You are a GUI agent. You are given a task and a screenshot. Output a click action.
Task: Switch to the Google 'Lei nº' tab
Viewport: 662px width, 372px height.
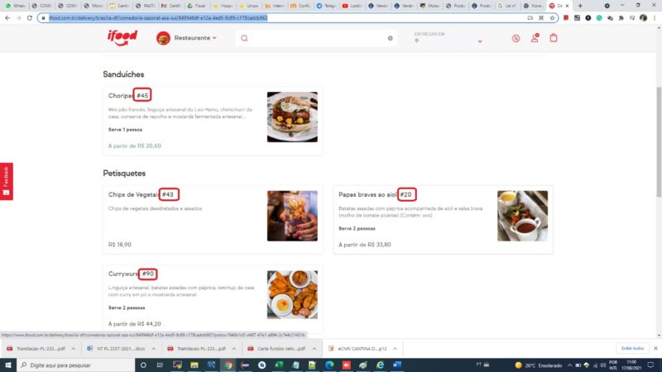pos(508,6)
